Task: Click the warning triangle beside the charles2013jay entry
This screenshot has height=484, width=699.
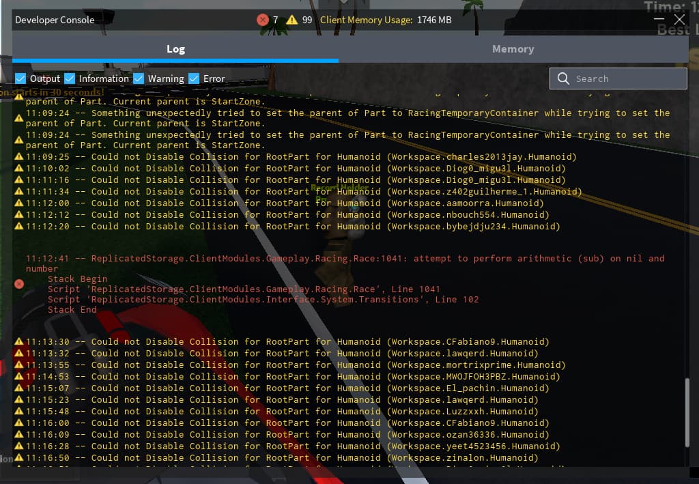Action: tap(19, 156)
